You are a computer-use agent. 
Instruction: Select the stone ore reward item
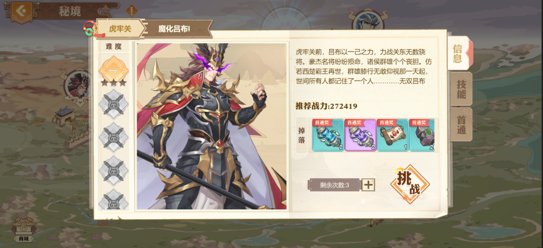pyautogui.click(x=422, y=135)
